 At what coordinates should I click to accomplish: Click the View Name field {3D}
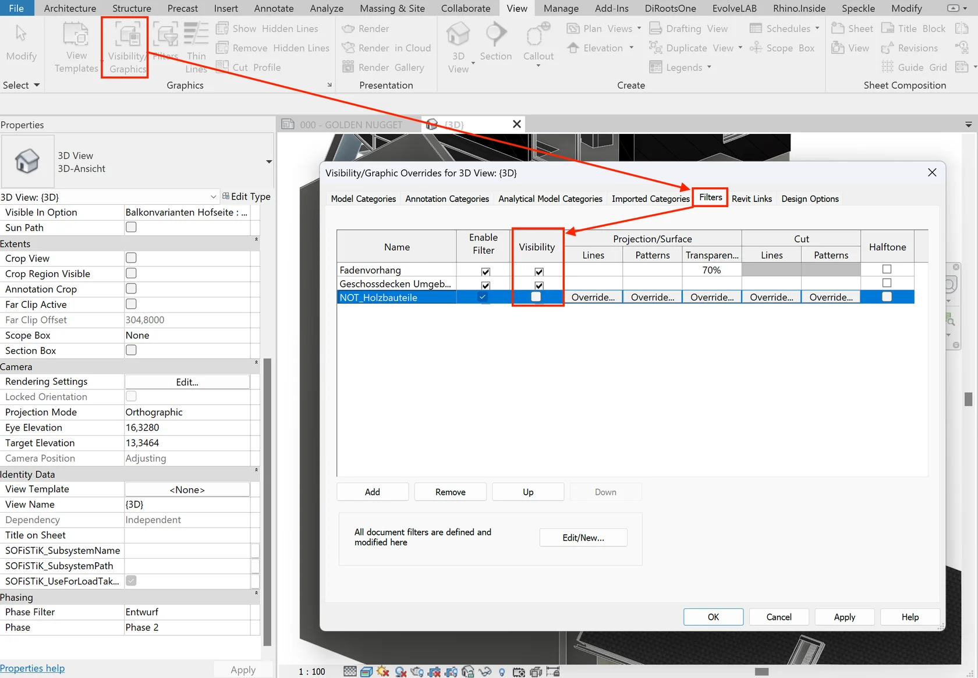click(187, 505)
